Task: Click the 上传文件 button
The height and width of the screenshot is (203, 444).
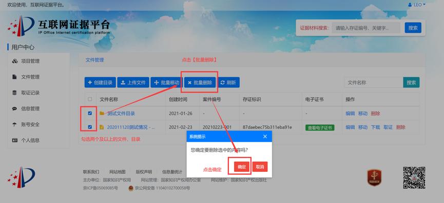Action: pos(133,83)
